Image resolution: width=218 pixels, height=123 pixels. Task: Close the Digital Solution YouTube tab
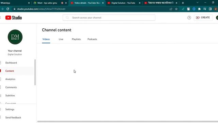coord(140,3)
